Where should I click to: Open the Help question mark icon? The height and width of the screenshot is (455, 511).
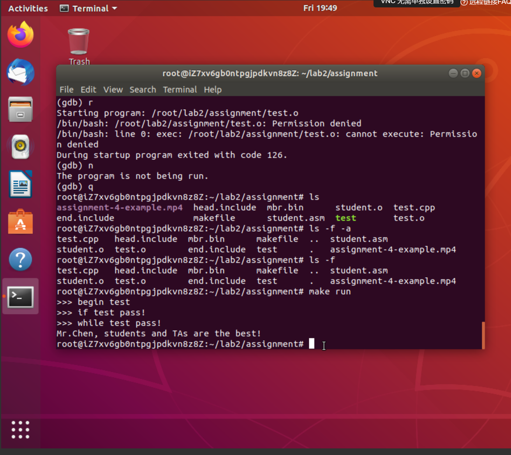click(20, 259)
